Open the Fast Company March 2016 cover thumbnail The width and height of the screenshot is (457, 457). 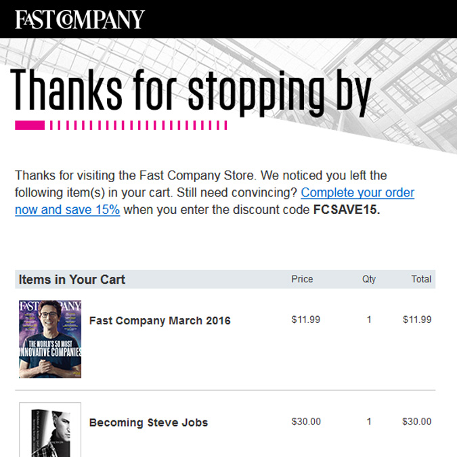(50, 339)
